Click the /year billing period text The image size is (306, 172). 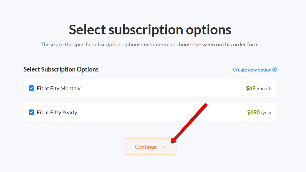[x=266, y=113]
